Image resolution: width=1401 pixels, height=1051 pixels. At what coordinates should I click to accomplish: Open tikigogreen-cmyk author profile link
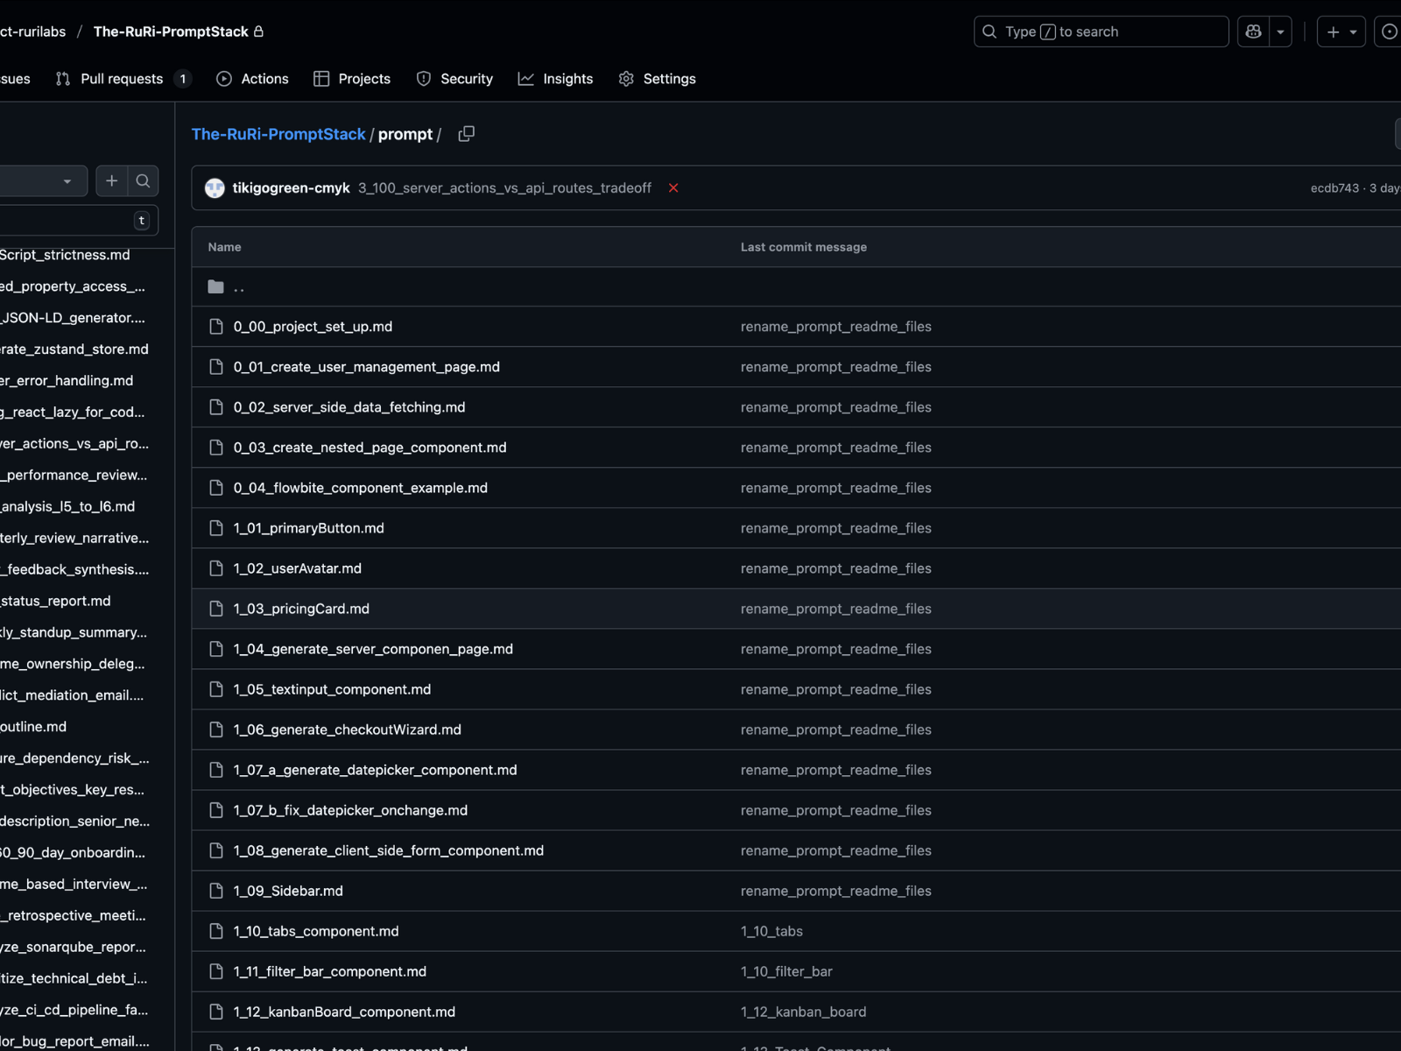click(x=292, y=188)
